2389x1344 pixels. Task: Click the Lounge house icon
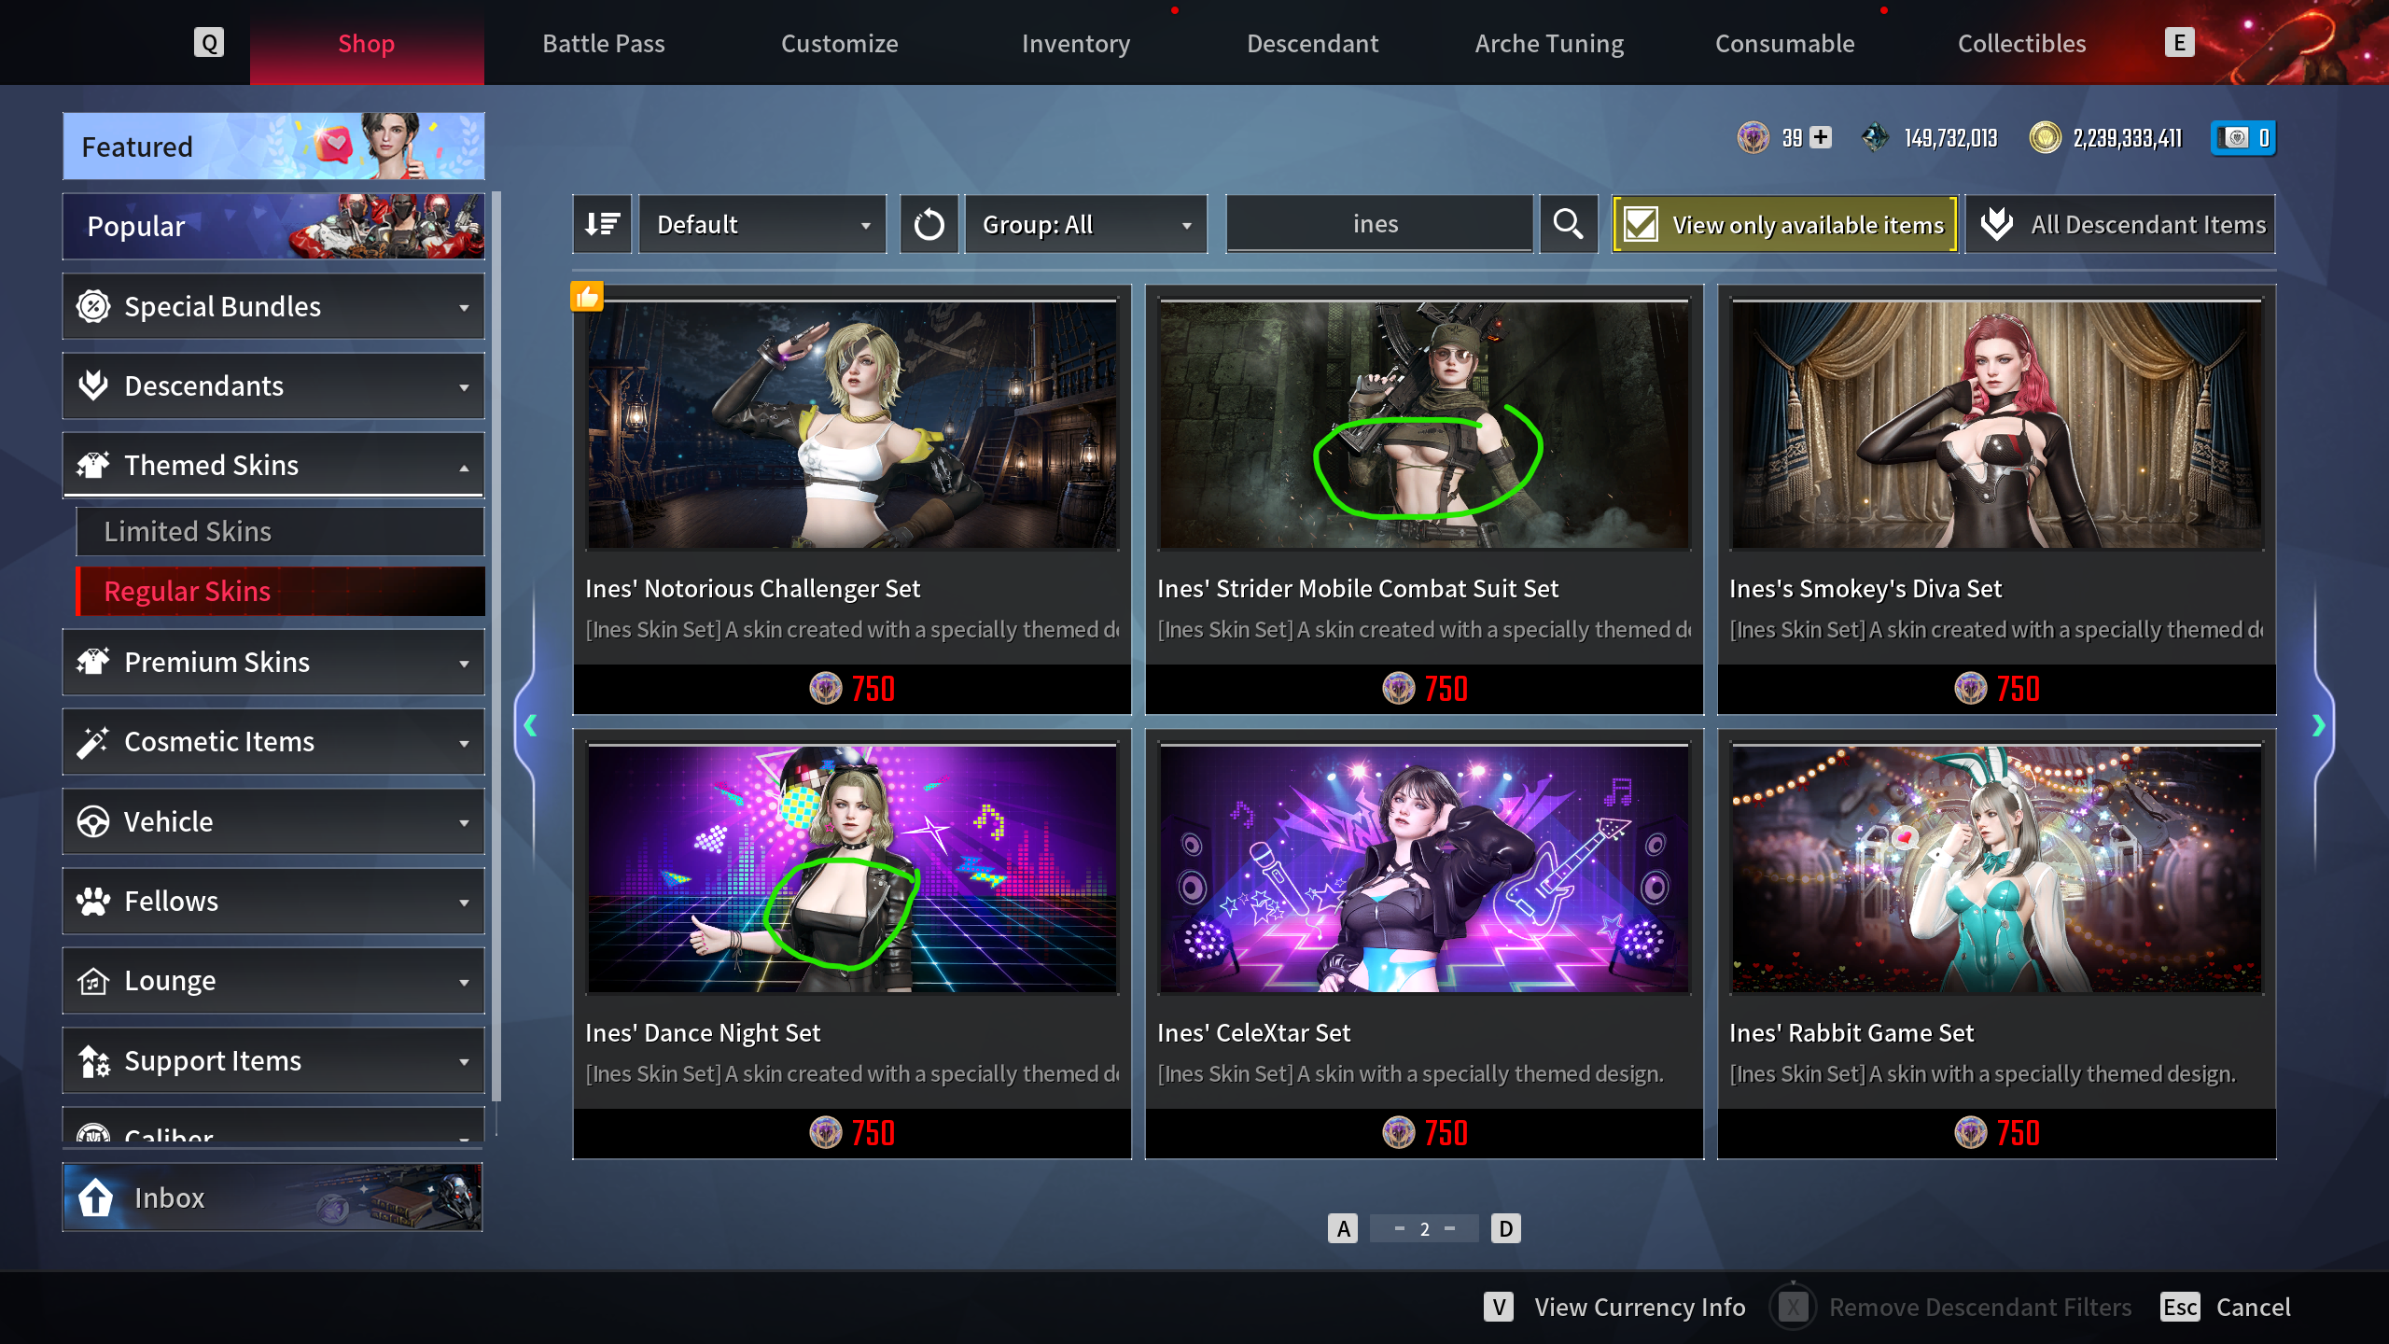coord(93,981)
